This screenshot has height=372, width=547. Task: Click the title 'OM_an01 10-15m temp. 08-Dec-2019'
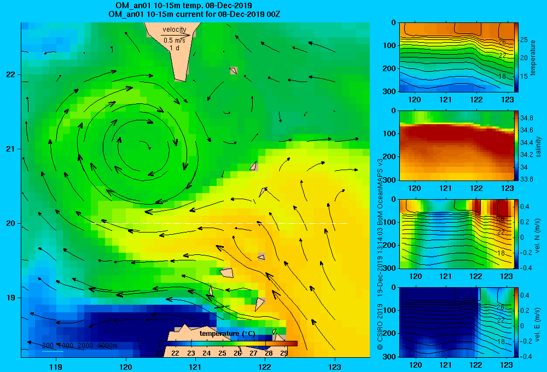click(183, 5)
